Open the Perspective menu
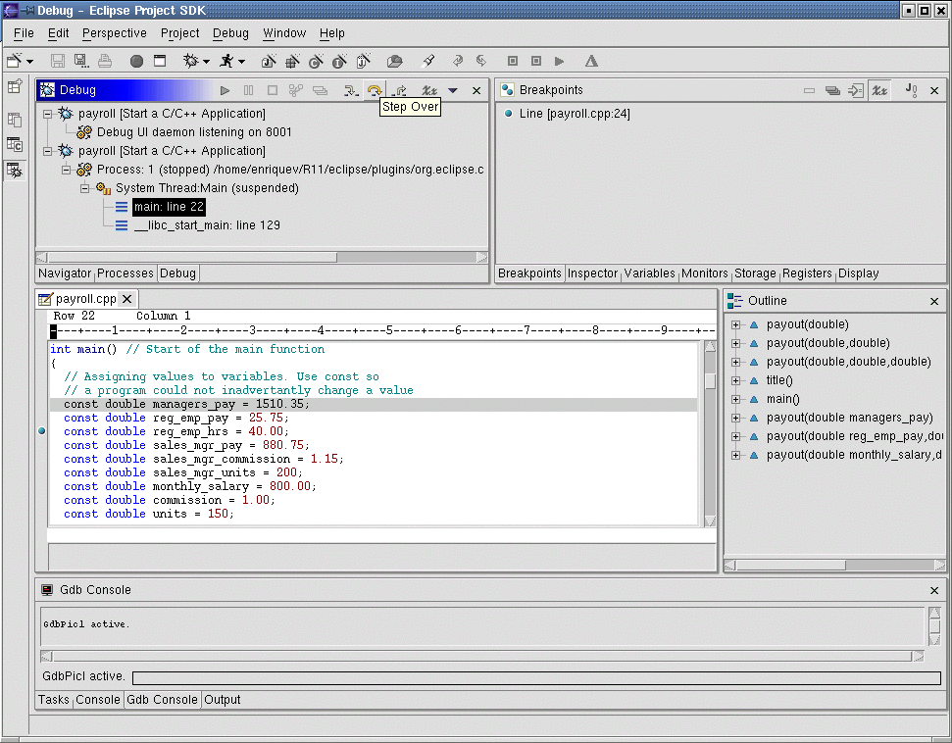The height and width of the screenshot is (743, 952). pos(114,33)
